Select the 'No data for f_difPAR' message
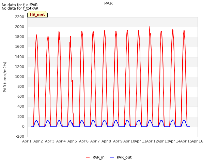This screenshot has width=218, height=164. pyautogui.click(x=20, y=5)
